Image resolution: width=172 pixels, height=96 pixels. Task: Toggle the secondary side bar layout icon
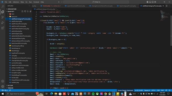pos(153,2)
